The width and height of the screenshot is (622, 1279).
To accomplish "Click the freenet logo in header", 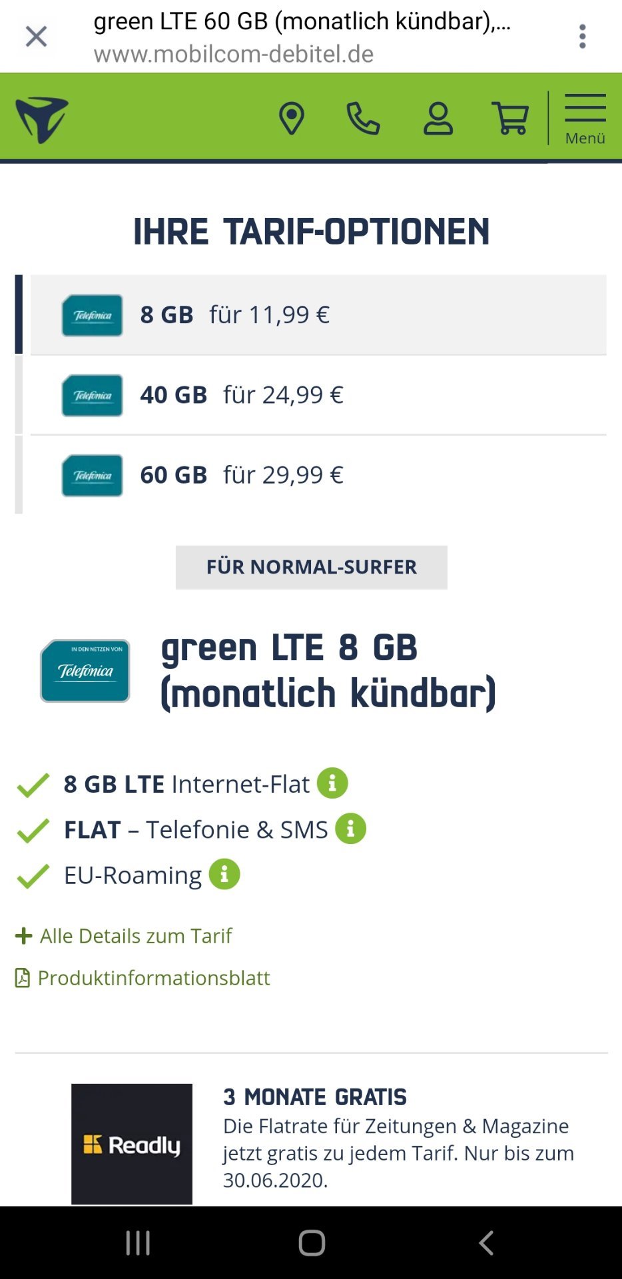I will (x=42, y=120).
